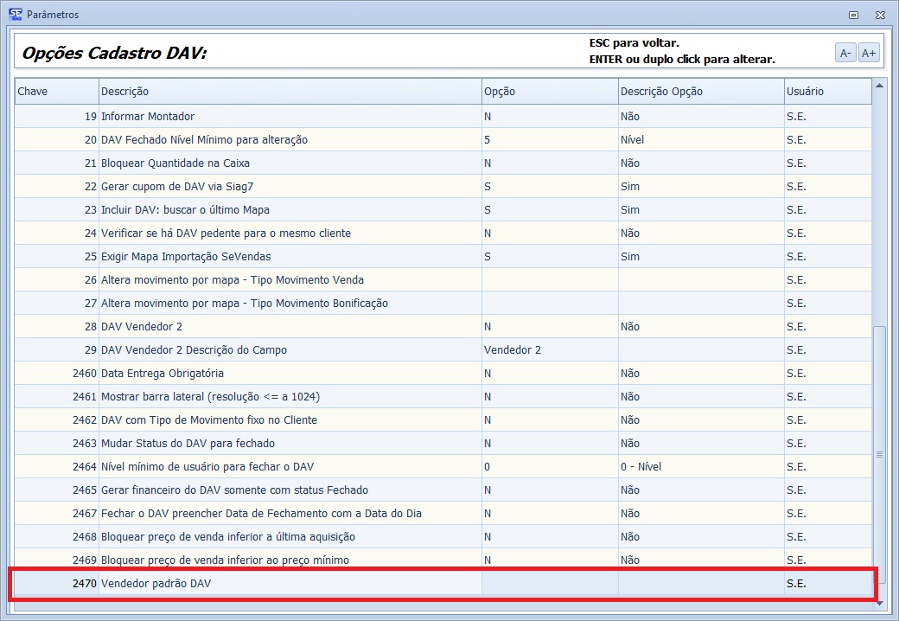Viewport: 899px width, 621px height.
Task: Sort by the Chave column header
Action: (x=56, y=92)
